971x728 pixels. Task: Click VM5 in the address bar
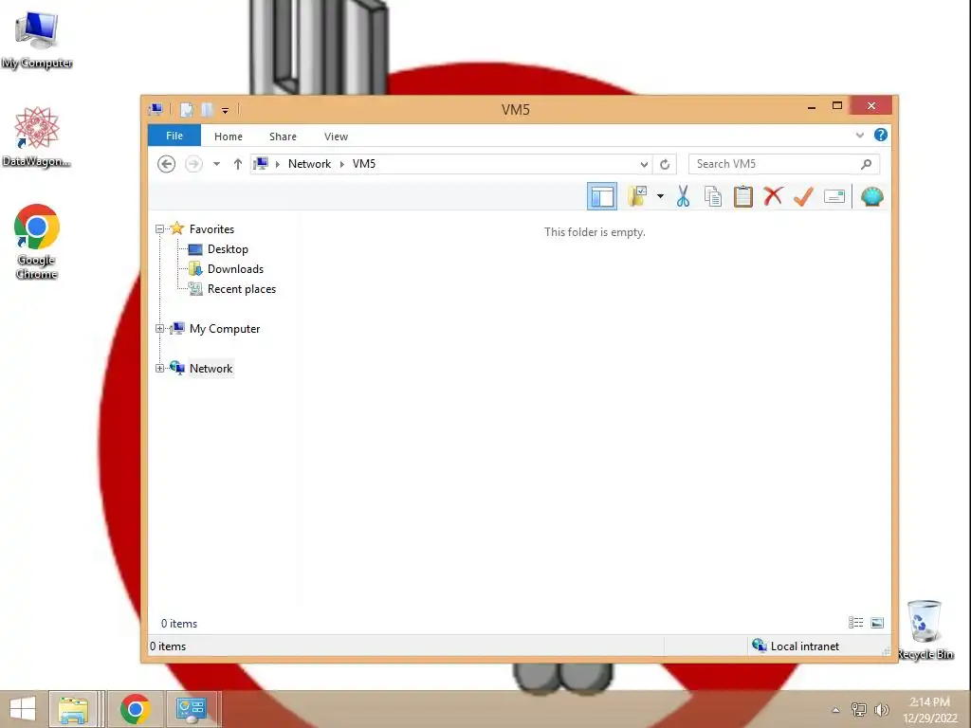click(x=363, y=164)
